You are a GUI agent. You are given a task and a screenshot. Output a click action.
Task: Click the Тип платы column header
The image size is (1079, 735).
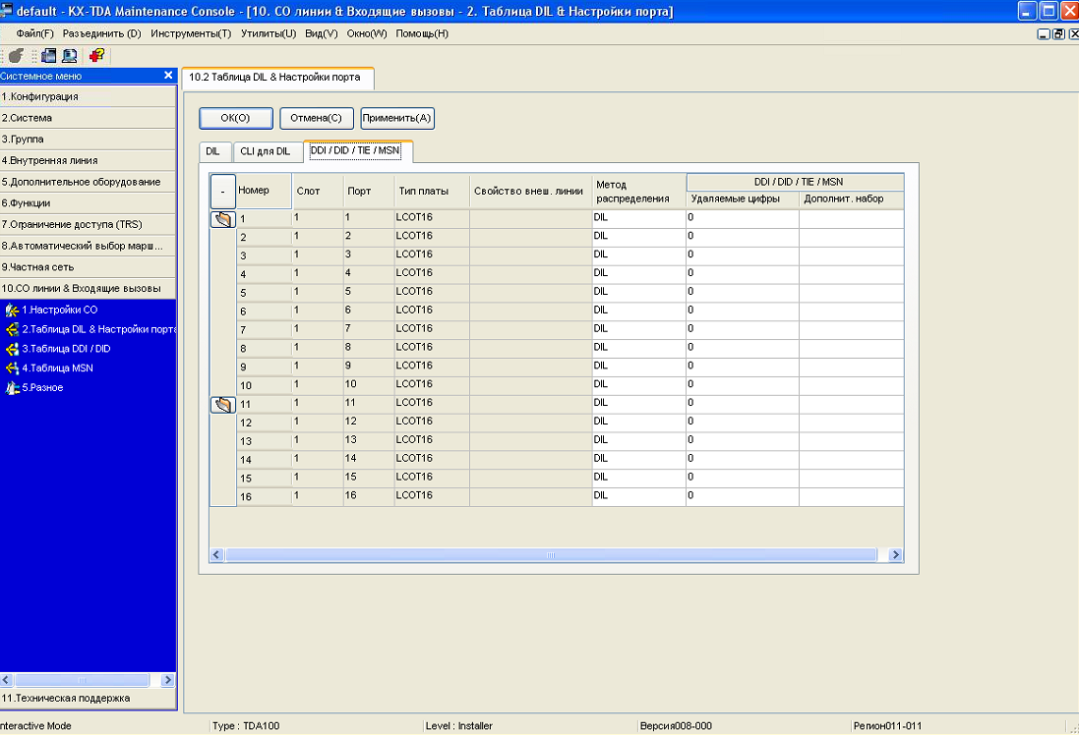coord(432,192)
